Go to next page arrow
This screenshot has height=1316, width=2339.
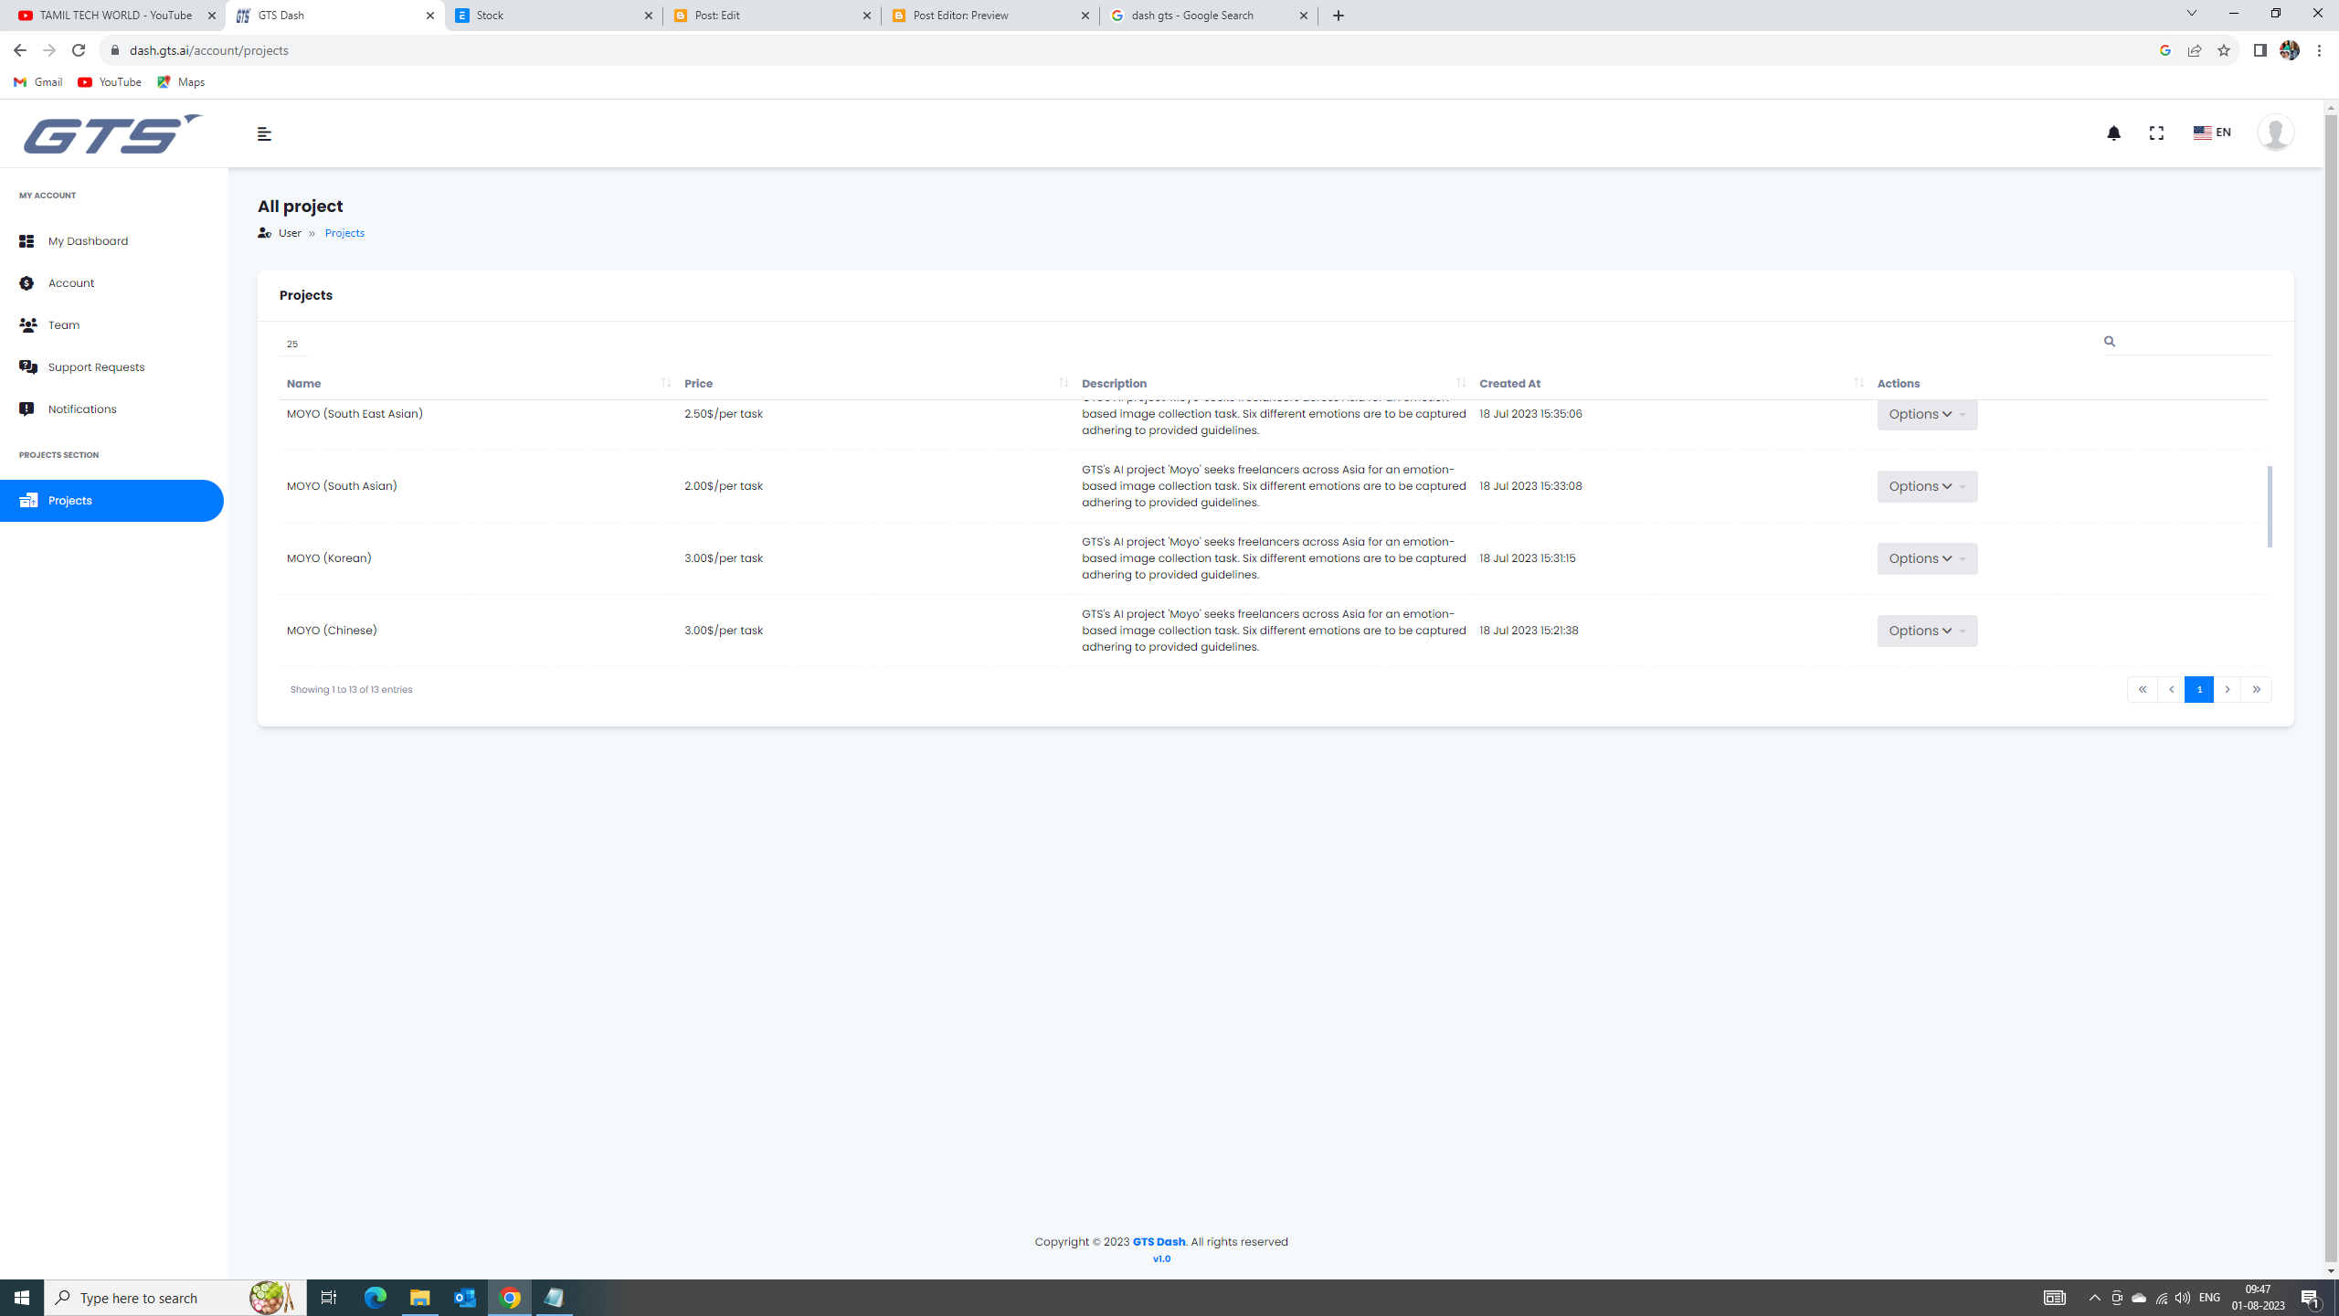coord(2228,690)
